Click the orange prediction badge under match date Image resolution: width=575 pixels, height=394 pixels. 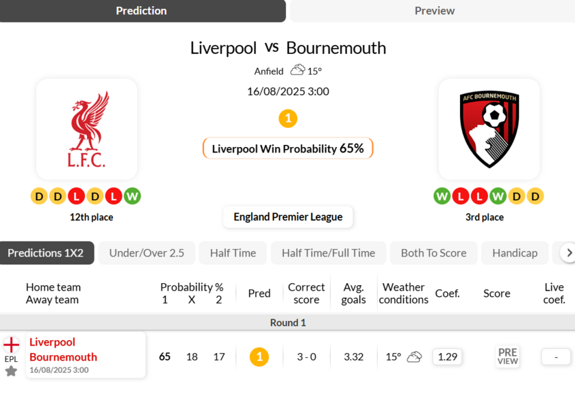[287, 119]
